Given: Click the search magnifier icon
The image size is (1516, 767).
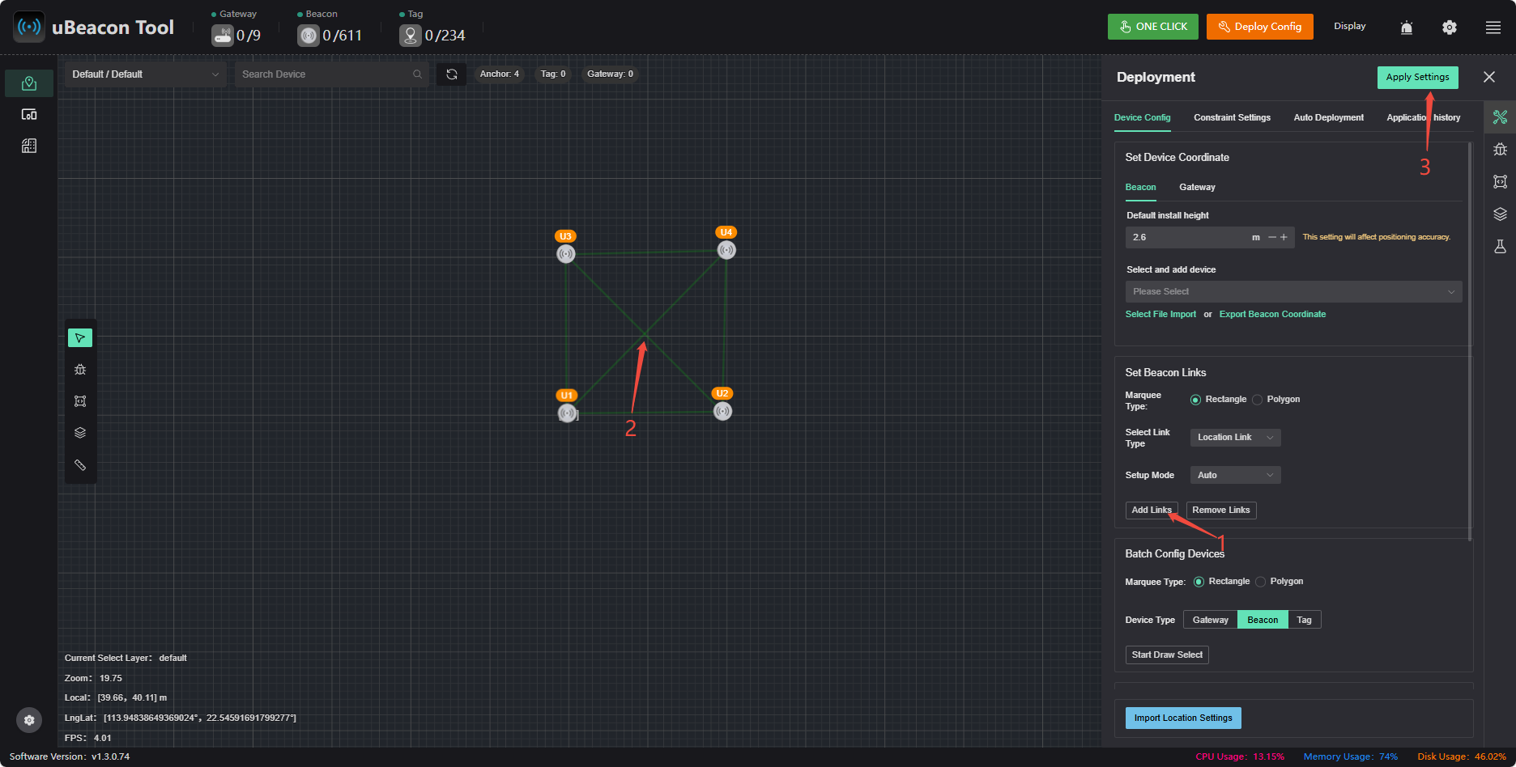Looking at the screenshot, I should click(x=418, y=74).
